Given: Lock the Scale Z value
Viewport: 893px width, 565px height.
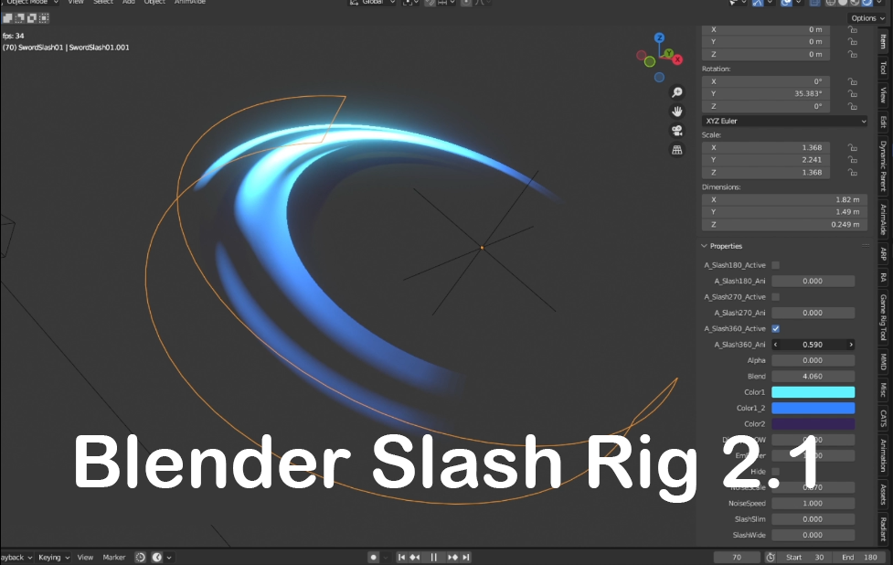Looking at the screenshot, I should [x=852, y=173].
